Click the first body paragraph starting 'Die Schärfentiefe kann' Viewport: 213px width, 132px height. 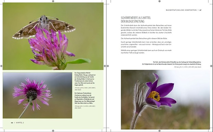click(x=146, y=30)
